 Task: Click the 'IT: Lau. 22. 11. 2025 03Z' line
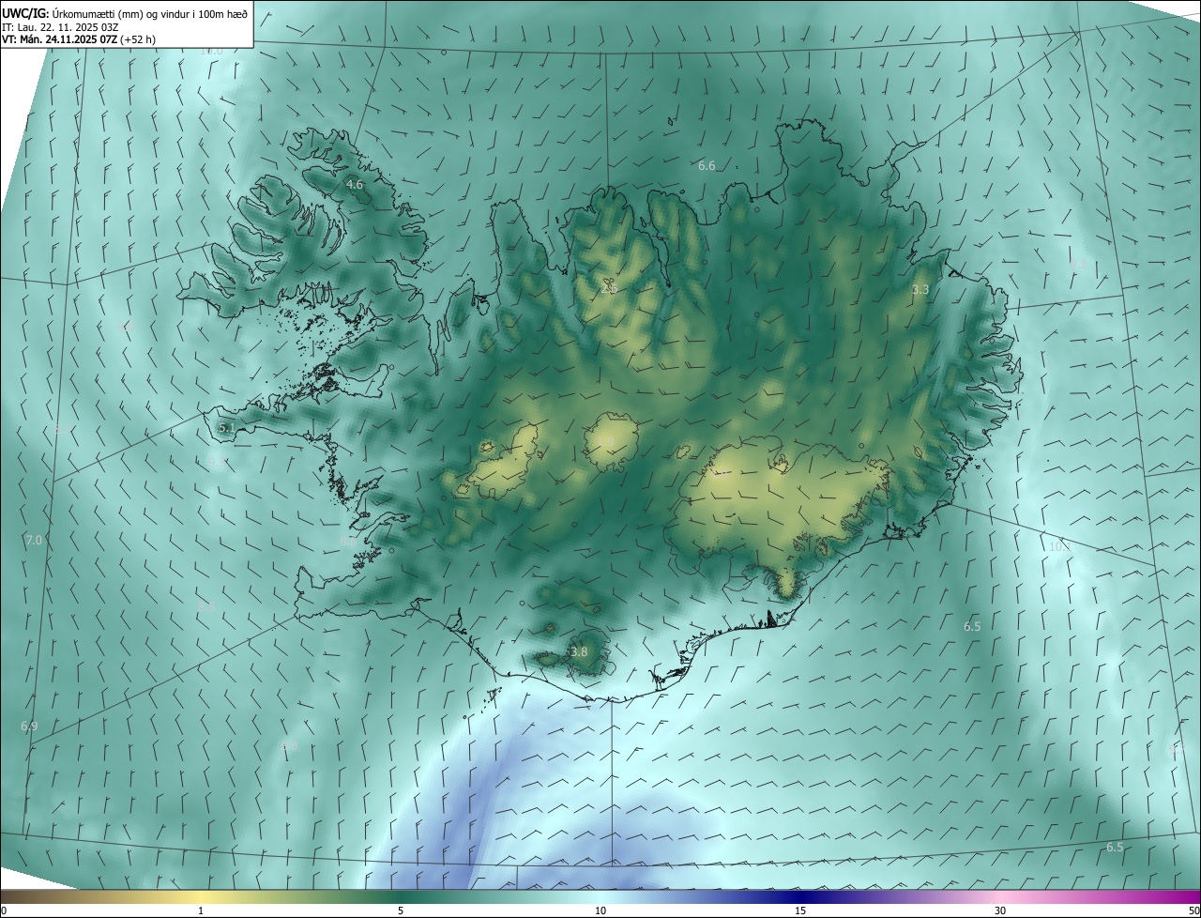pos(60,27)
